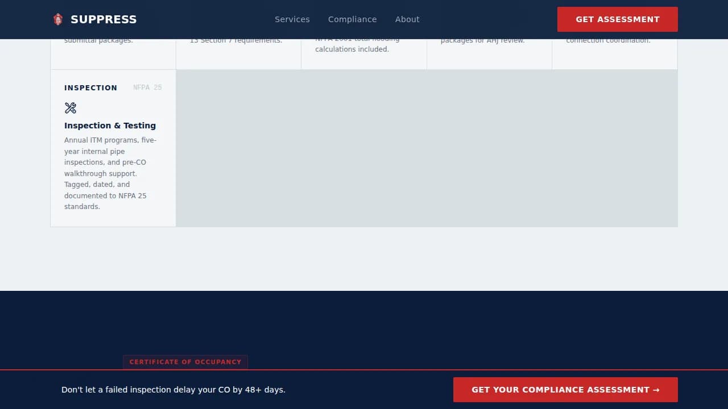Click GET YOUR COMPLIANCE ASSESSMENT button
The height and width of the screenshot is (409, 728).
click(565, 390)
